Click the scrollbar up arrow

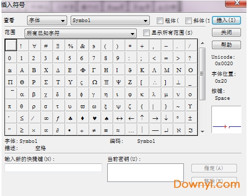[x=202, y=43]
